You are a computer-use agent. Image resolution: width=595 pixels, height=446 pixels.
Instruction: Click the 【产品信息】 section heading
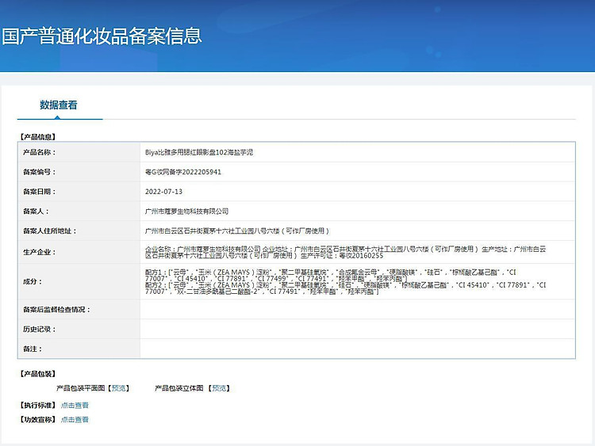click(x=38, y=137)
